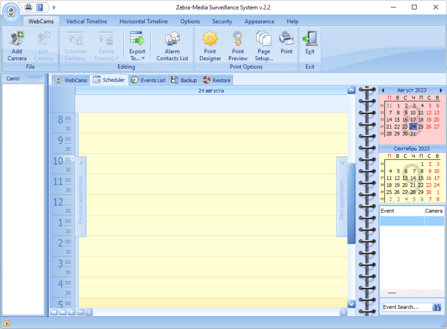Viewport: 447px width, 329px height.
Task: Switch to WebCams view tab
Action: (72, 80)
